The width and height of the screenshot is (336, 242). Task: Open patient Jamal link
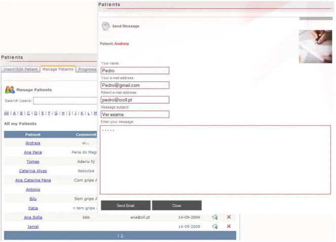33,227
